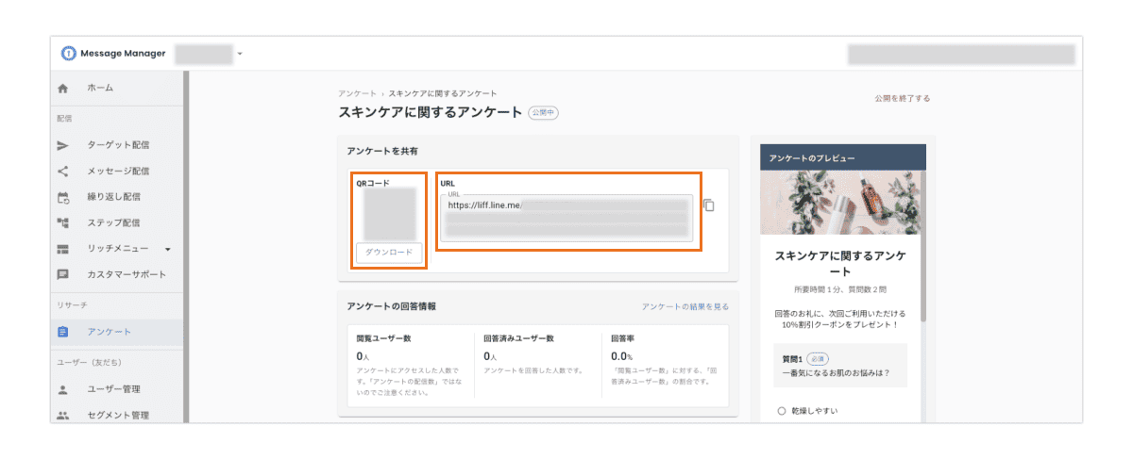Open ユーザー管理 in sidebar
The width and height of the screenshot is (1133, 459).
point(113,389)
